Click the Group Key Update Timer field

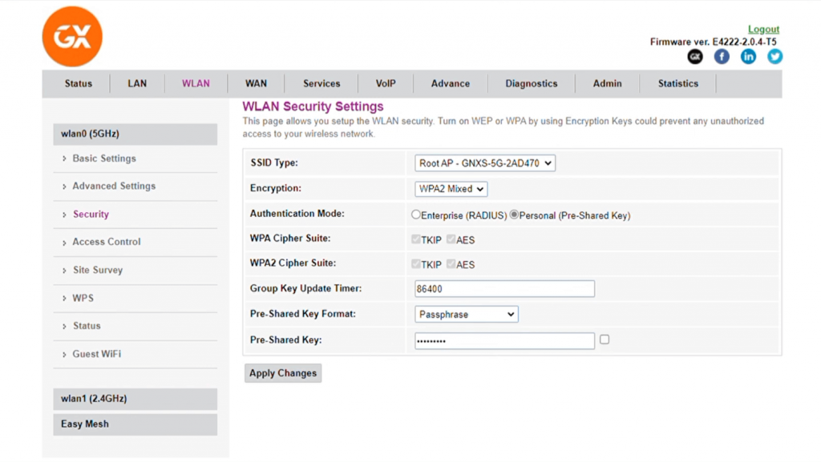click(x=504, y=288)
